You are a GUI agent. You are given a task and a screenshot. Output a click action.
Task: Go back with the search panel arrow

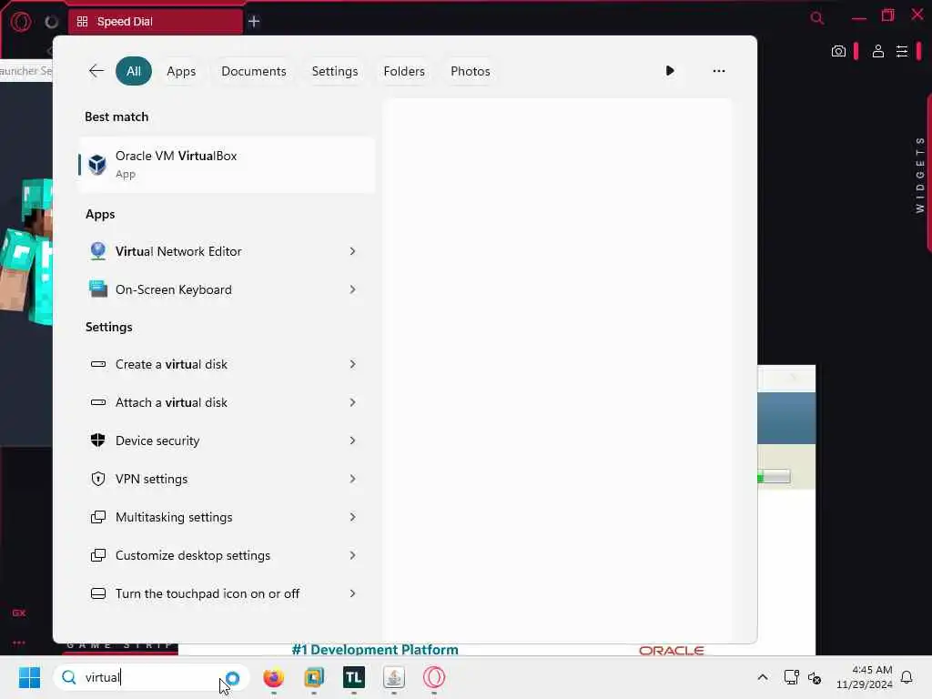click(96, 71)
